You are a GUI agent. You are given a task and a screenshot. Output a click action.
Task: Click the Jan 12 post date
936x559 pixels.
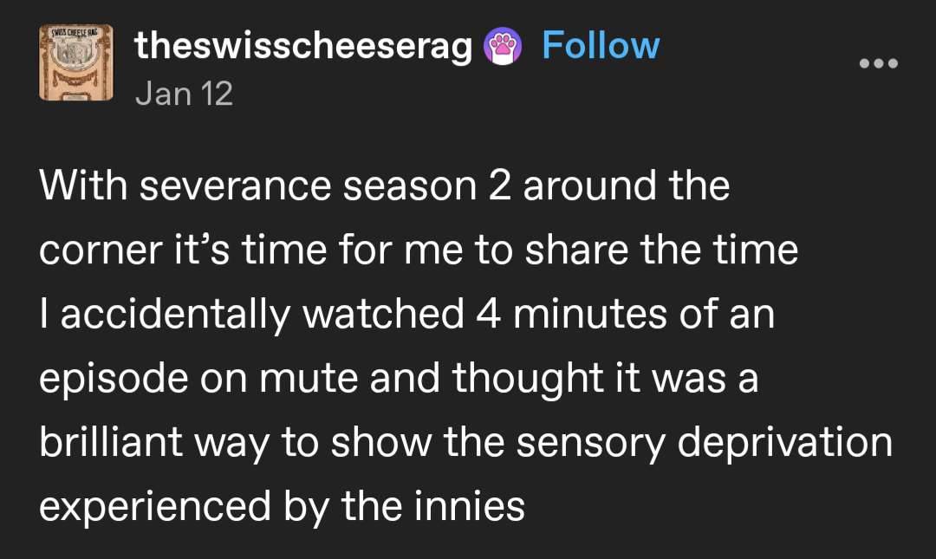[x=184, y=93]
